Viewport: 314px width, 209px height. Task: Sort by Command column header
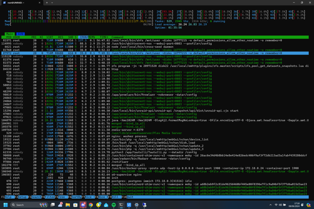pos(117,37)
